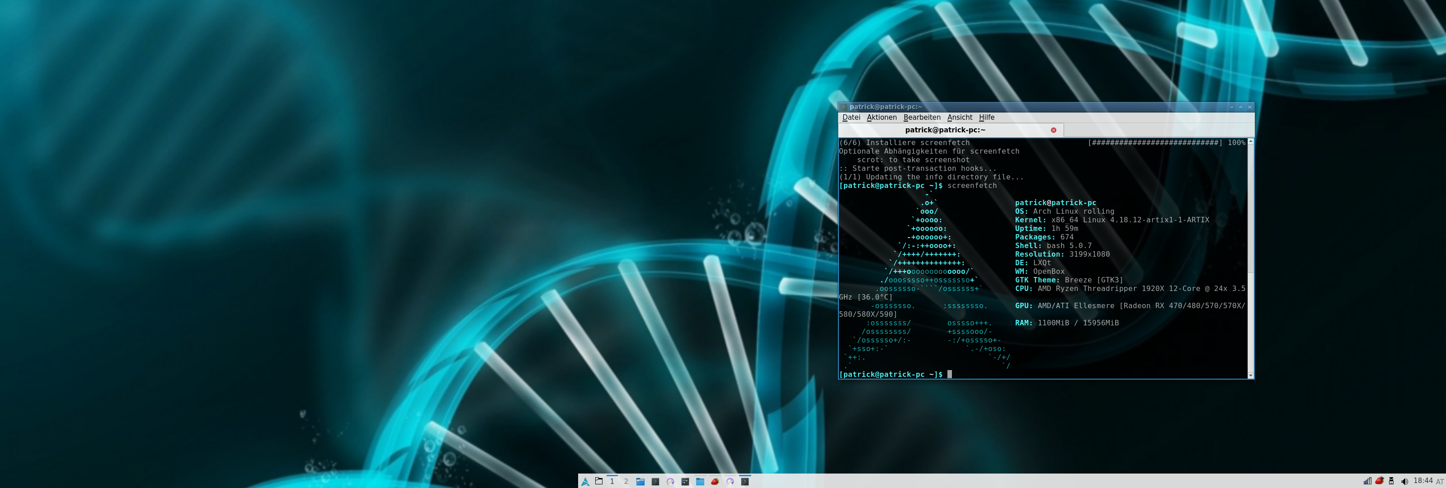The width and height of the screenshot is (1446, 488).
Task: Open the Hilfe menu
Action: pyautogui.click(x=986, y=117)
